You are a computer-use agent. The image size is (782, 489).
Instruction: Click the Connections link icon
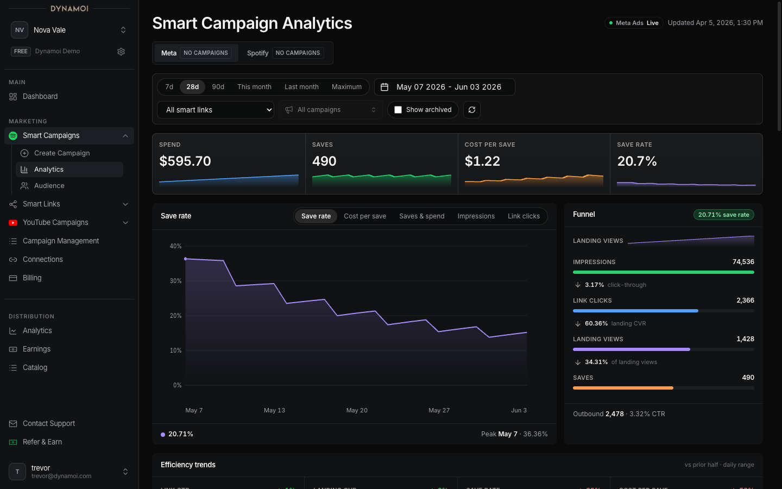click(x=13, y=260)
